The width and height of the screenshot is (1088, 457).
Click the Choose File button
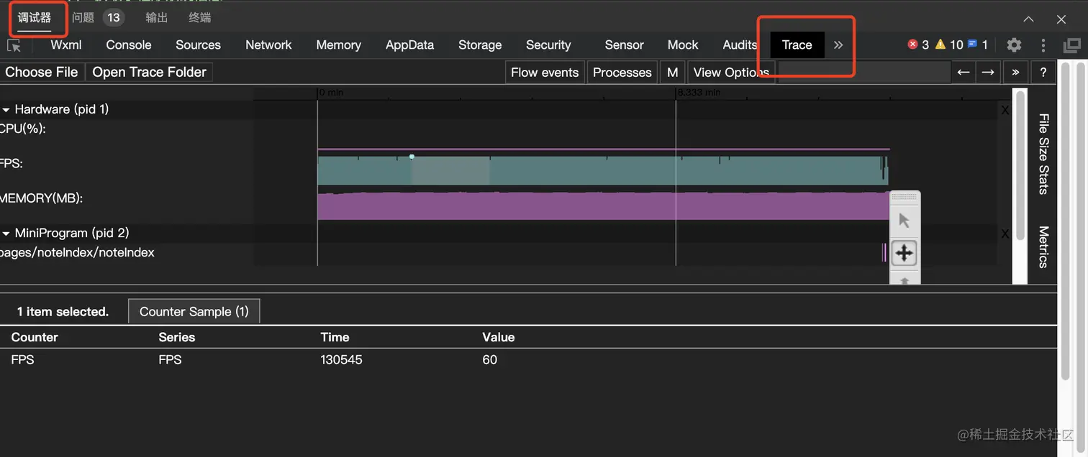click(x=42, y=72)
